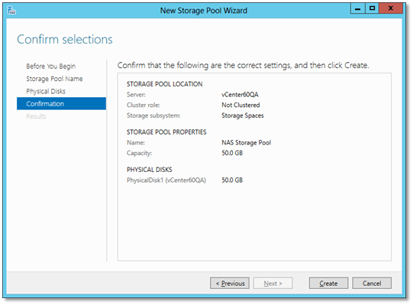Maximize the wizard window

372,8
